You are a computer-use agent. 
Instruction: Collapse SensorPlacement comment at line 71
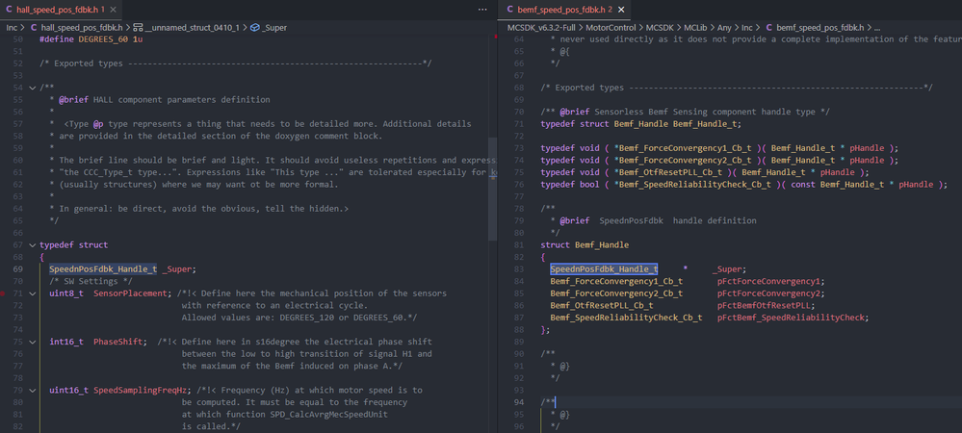tap(32, 293)
